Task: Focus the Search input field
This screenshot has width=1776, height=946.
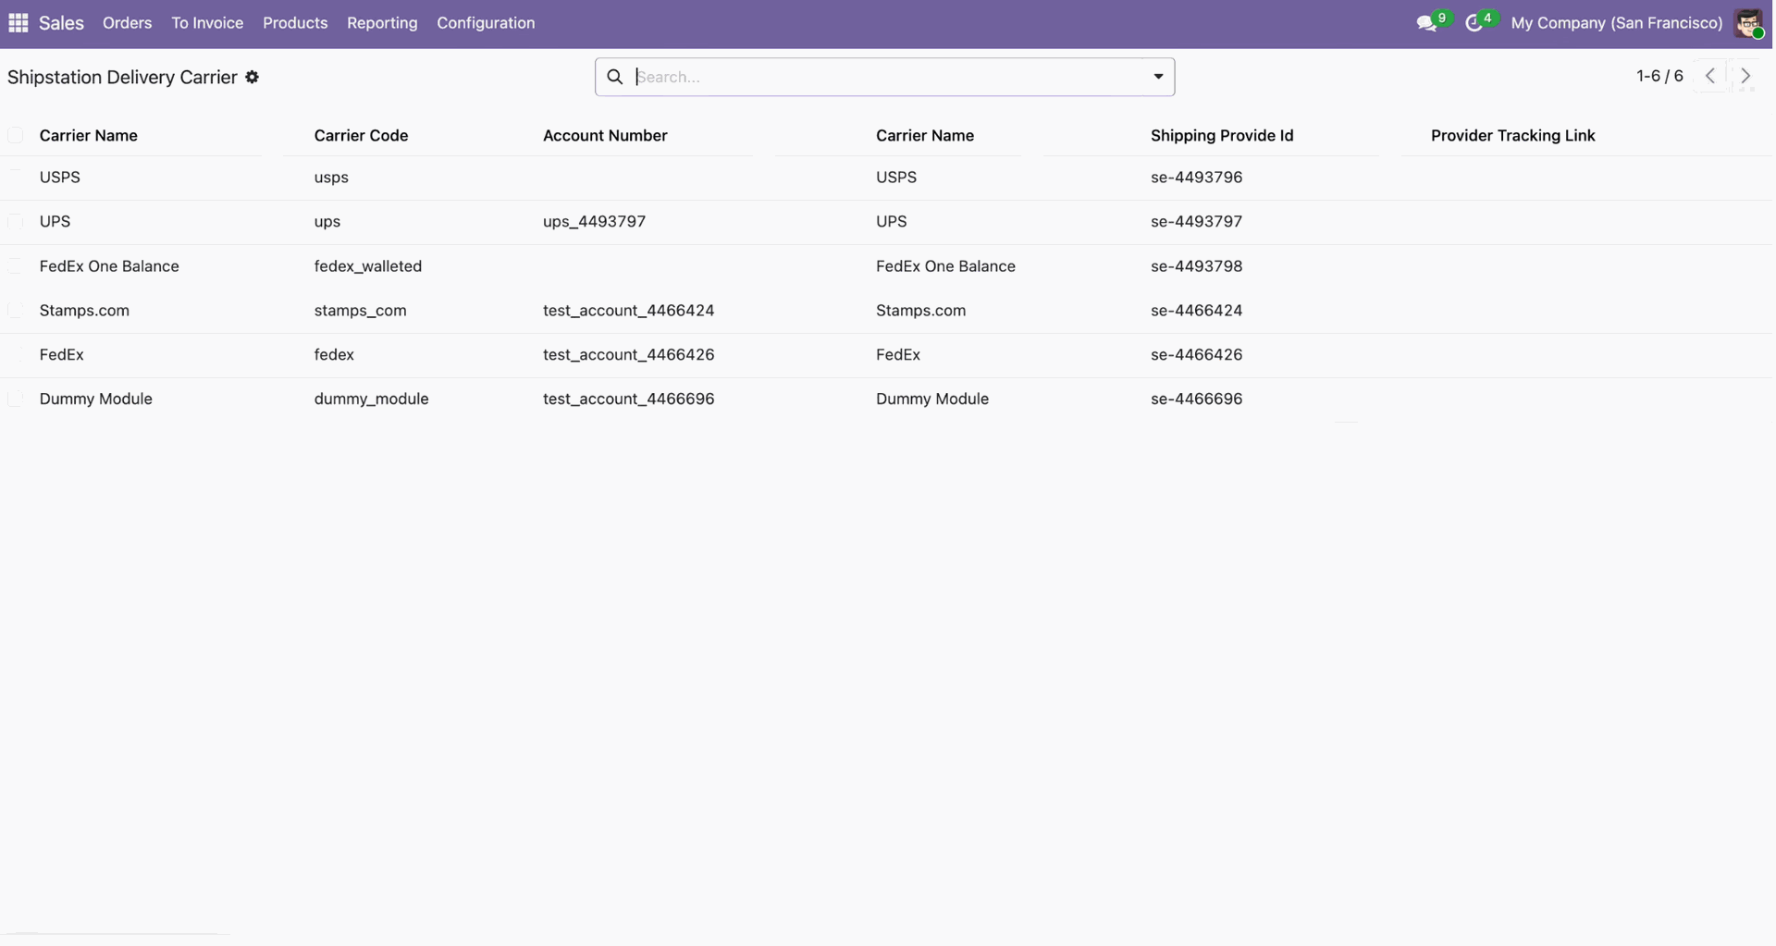Action: tap(888, 77)
